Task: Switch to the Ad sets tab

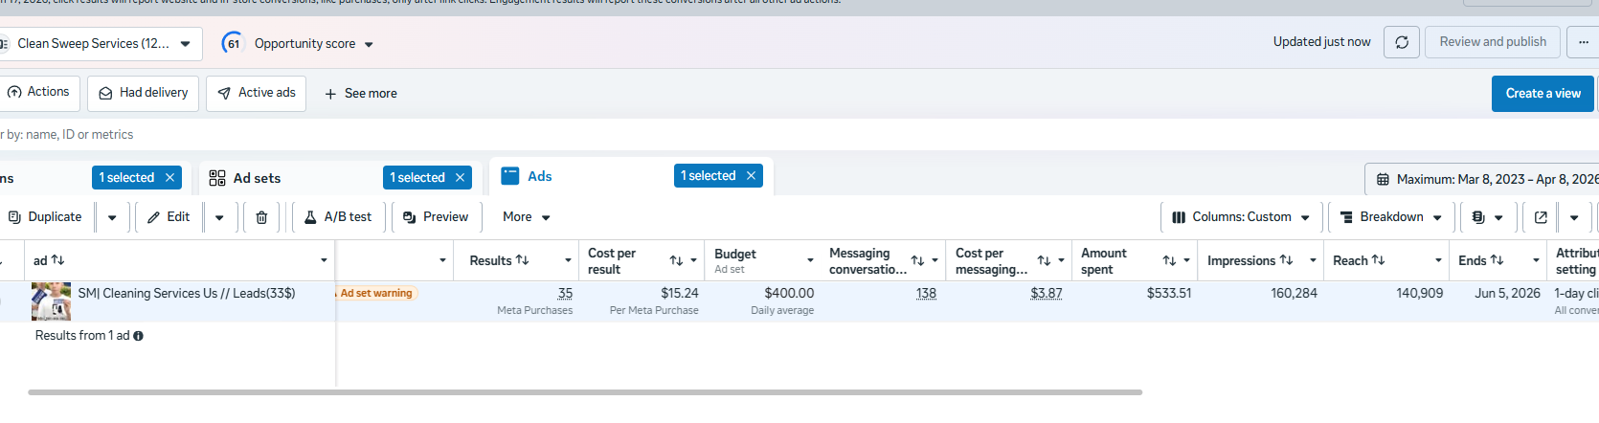Action: pyautogui.click(x=257, y=178)
